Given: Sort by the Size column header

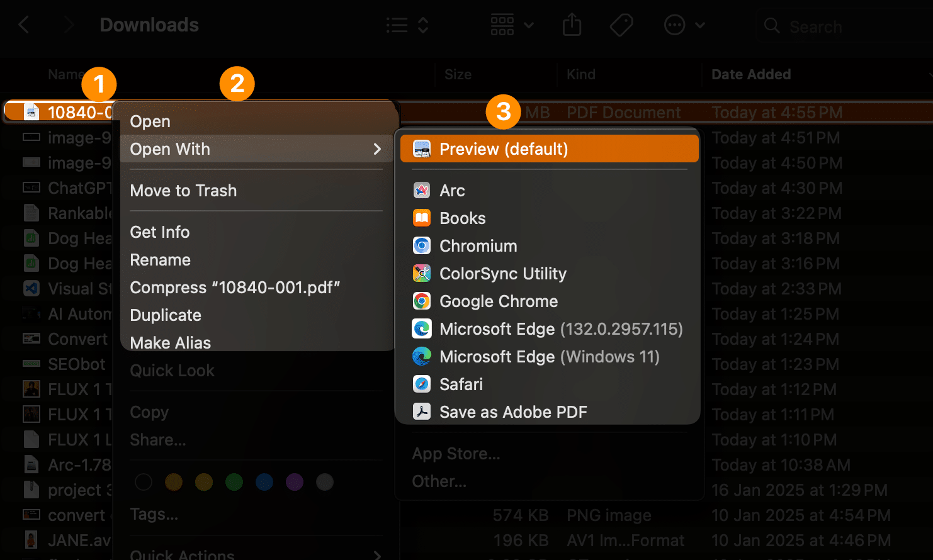Looking at the screenshot, I should tap(458, 74).
